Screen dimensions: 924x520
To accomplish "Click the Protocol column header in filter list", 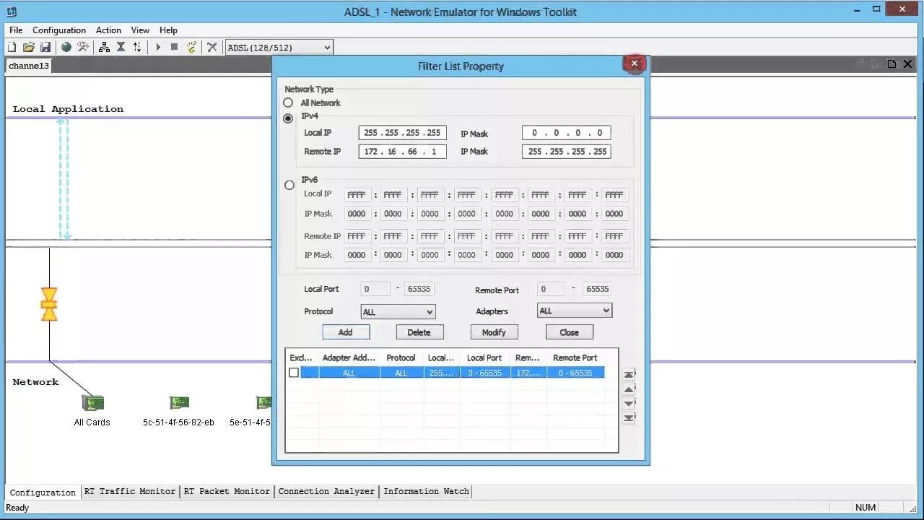I will pos(401,357).
